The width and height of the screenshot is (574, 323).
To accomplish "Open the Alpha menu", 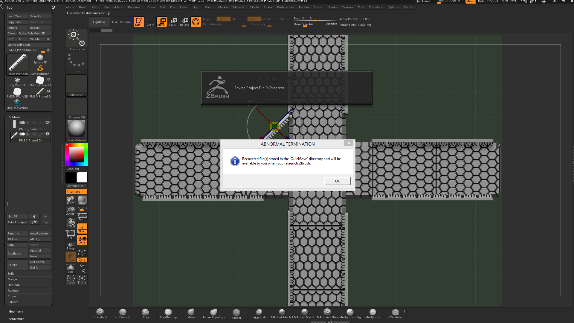I will [x=70, y=7].
